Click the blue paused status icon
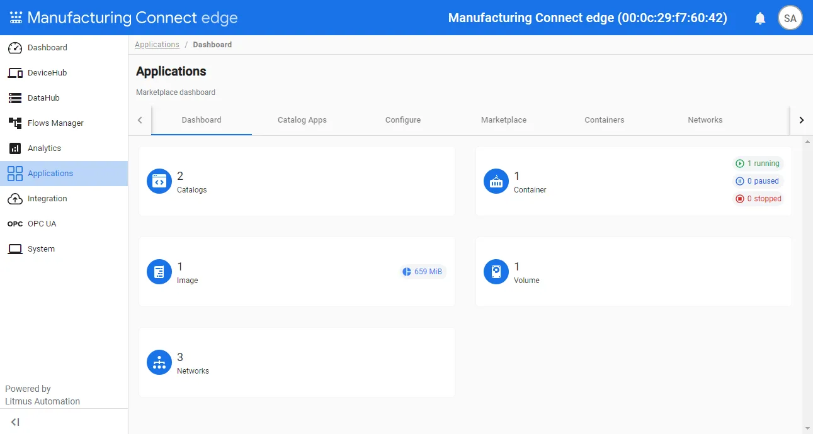The width and height of the screenshot is (813, 434). [x=740, y=181]
